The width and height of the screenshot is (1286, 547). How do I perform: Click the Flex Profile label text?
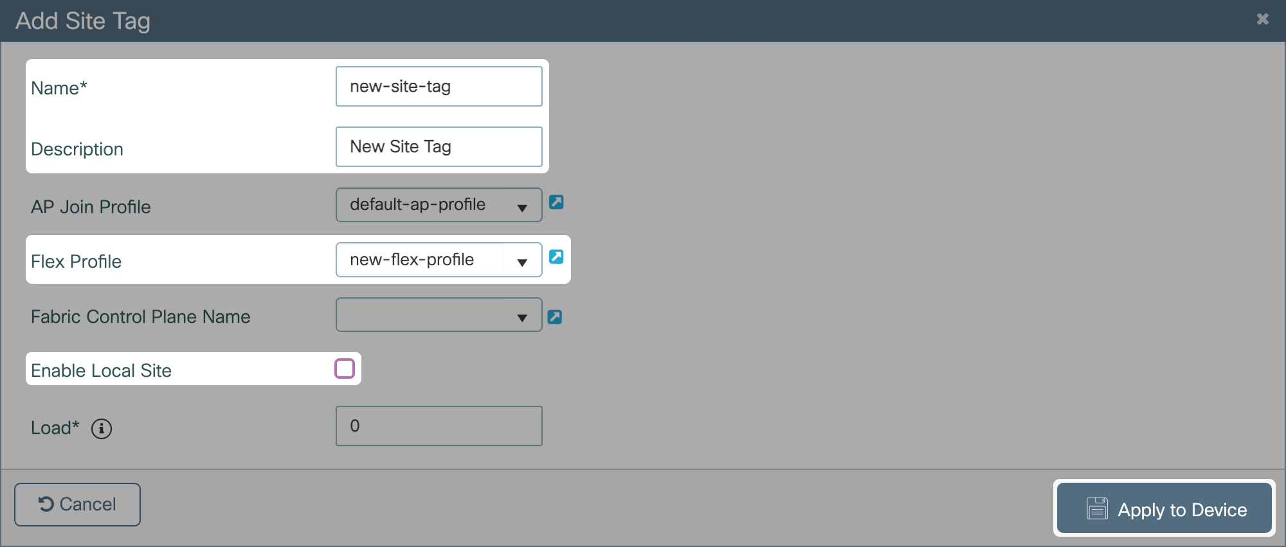pyautogui.click(x=76, y=261)
